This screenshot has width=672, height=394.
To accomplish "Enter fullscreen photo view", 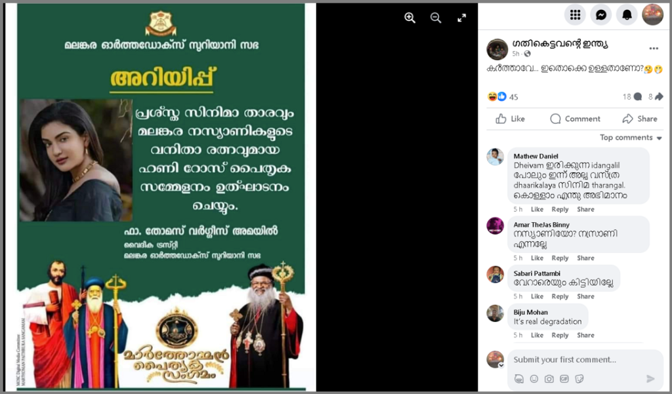I will coord(461,18).
